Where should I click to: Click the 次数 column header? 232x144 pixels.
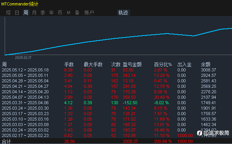(116, 64)
